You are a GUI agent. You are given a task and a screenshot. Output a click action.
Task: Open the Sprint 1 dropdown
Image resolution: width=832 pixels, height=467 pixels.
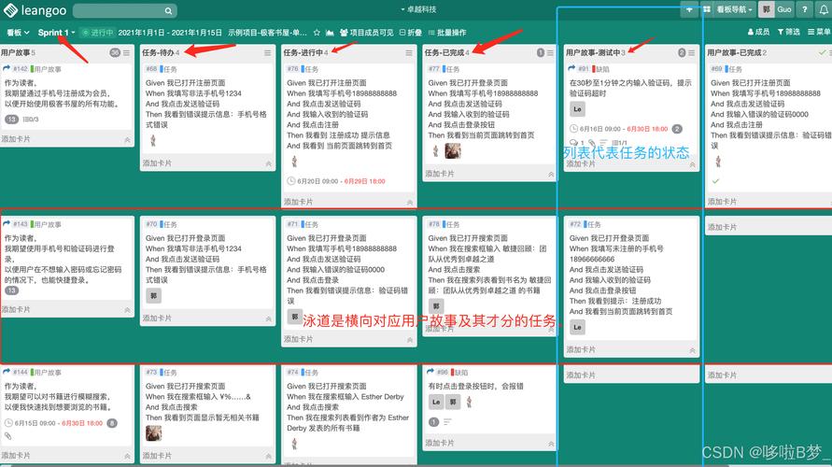coord(56,33)
